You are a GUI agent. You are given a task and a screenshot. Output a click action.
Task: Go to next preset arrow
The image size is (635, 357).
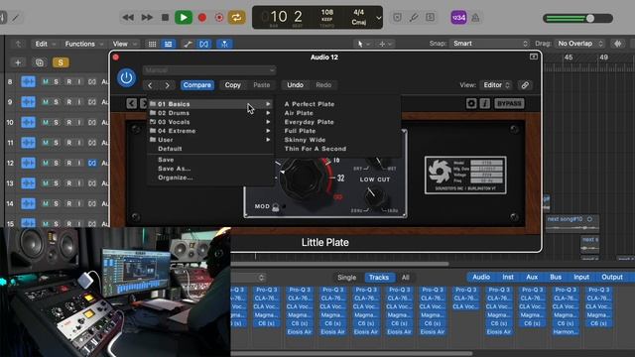point(167,85)
